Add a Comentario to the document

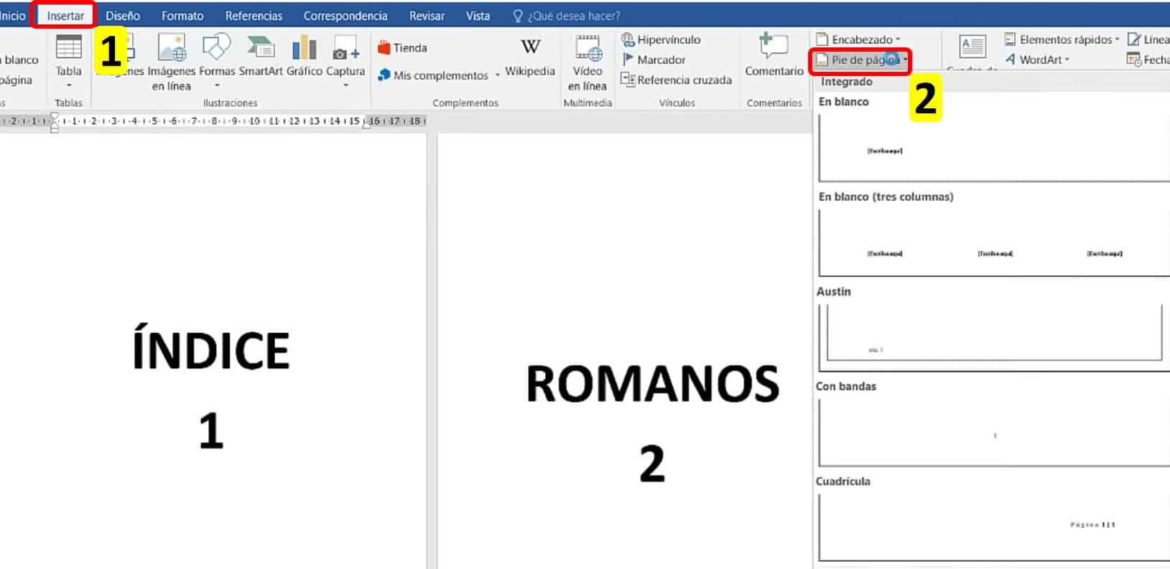[774, 56]
